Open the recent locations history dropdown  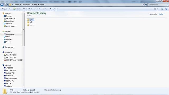8,5
